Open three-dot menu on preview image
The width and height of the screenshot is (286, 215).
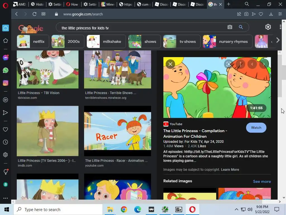click(x=240, y=64)
